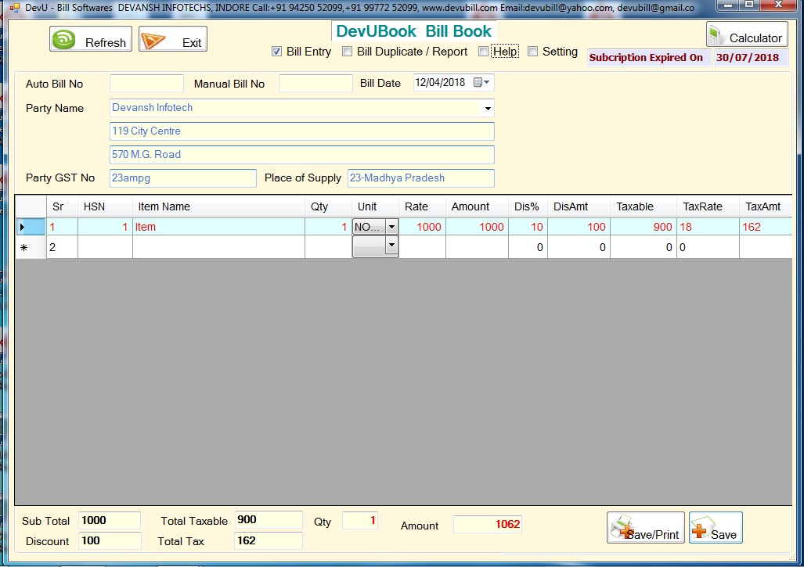Click the Item Name column header
Screen dimensions: 804x567
[x=164, y=207]
